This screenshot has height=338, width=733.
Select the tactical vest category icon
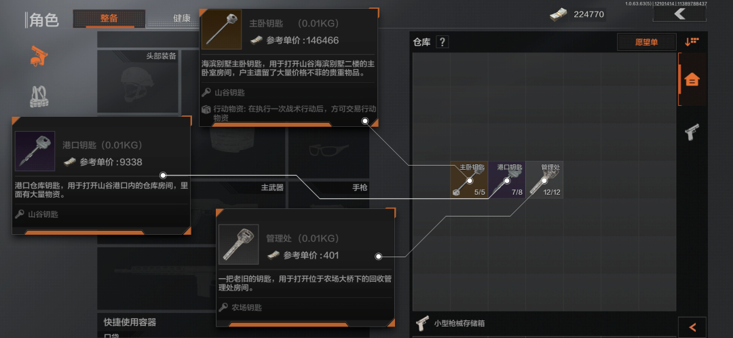coord(40,97)
